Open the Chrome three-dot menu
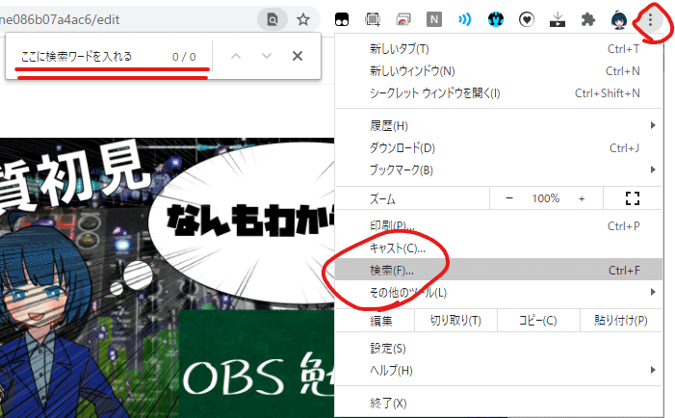This screenshot has height=418, width=675. [650, 19]
